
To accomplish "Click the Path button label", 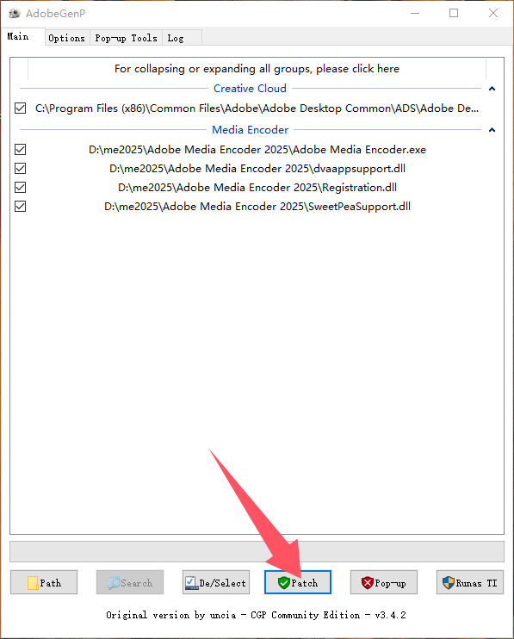I will (x=51, y=583).
